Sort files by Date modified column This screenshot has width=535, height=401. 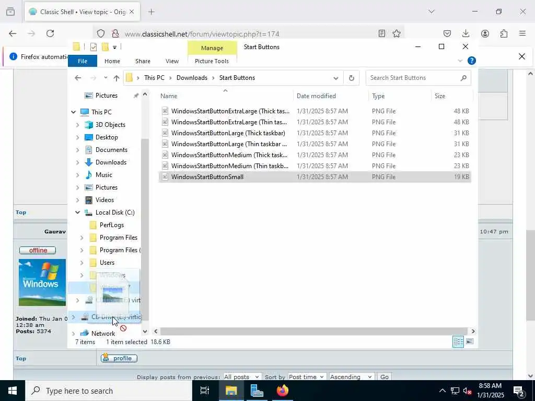[x=331, y=96]
